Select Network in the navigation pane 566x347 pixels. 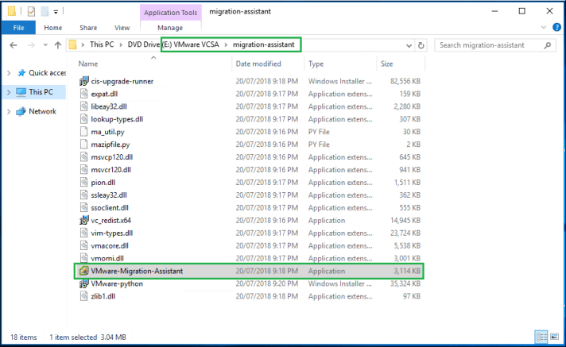(42, 111)
